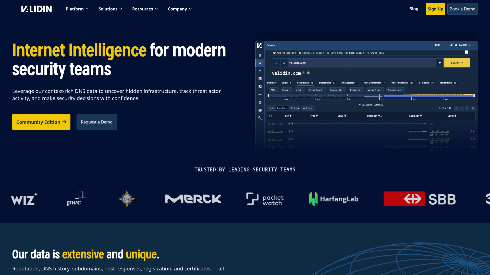490x275 pixels.
Task: Collapse Summary expander above the table
Action: (371, 105)
